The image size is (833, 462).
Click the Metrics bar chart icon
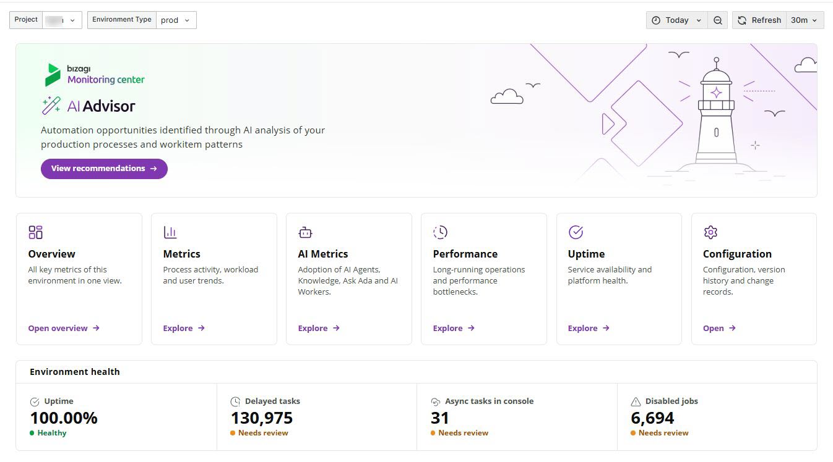pos(170,232)
